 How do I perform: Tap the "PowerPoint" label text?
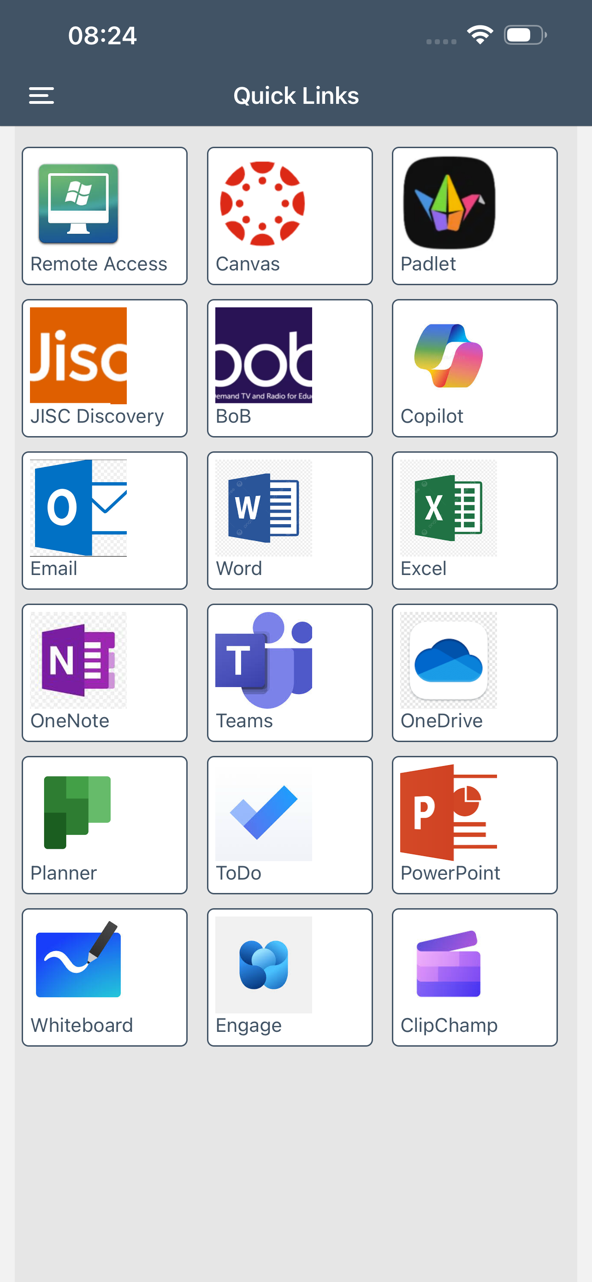450,873
